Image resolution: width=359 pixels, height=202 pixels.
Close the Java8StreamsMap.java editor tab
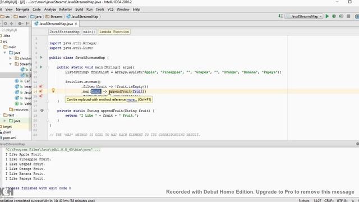click(x=76, y=24)
